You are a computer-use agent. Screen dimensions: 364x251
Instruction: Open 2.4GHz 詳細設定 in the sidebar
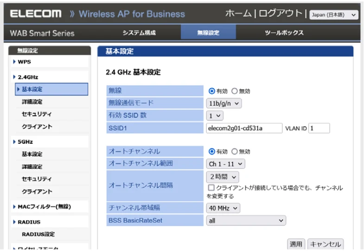coord(32,102)
